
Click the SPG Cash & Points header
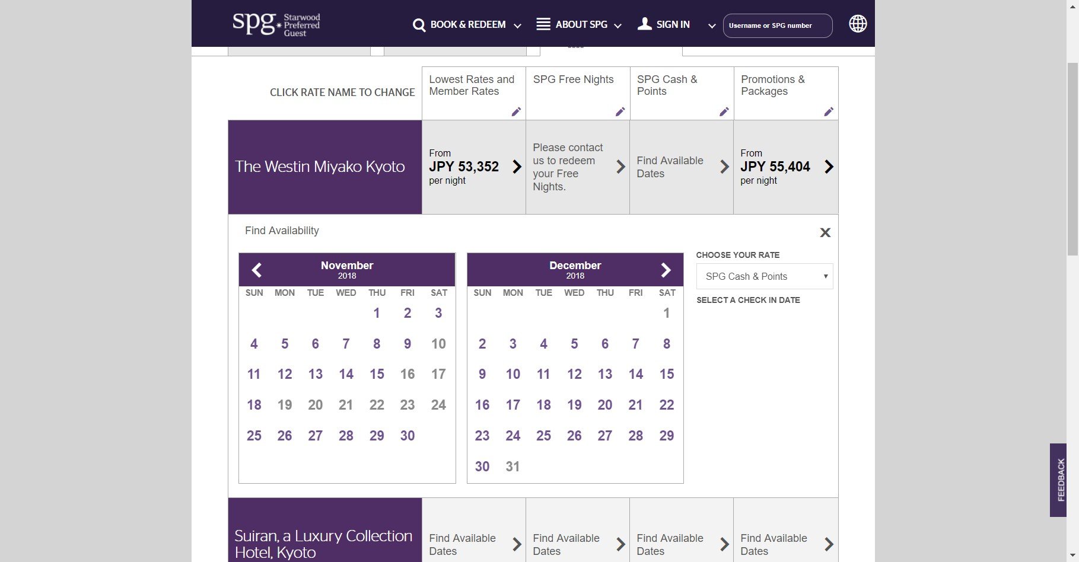point(667,85)
